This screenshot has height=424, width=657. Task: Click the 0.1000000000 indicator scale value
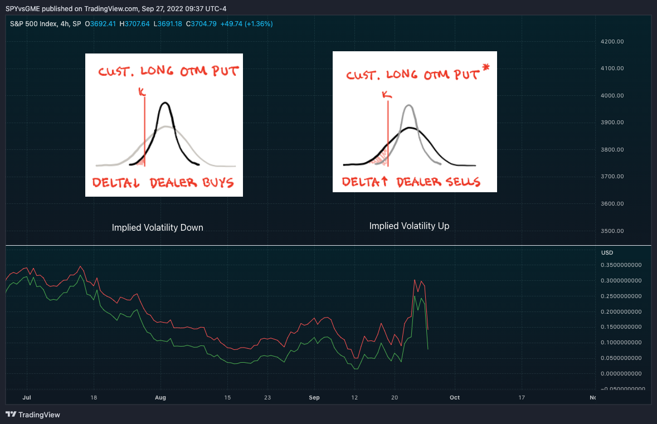[621, 342]
